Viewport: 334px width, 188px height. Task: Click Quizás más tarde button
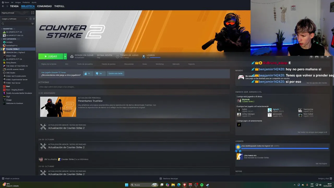[115, 74]
